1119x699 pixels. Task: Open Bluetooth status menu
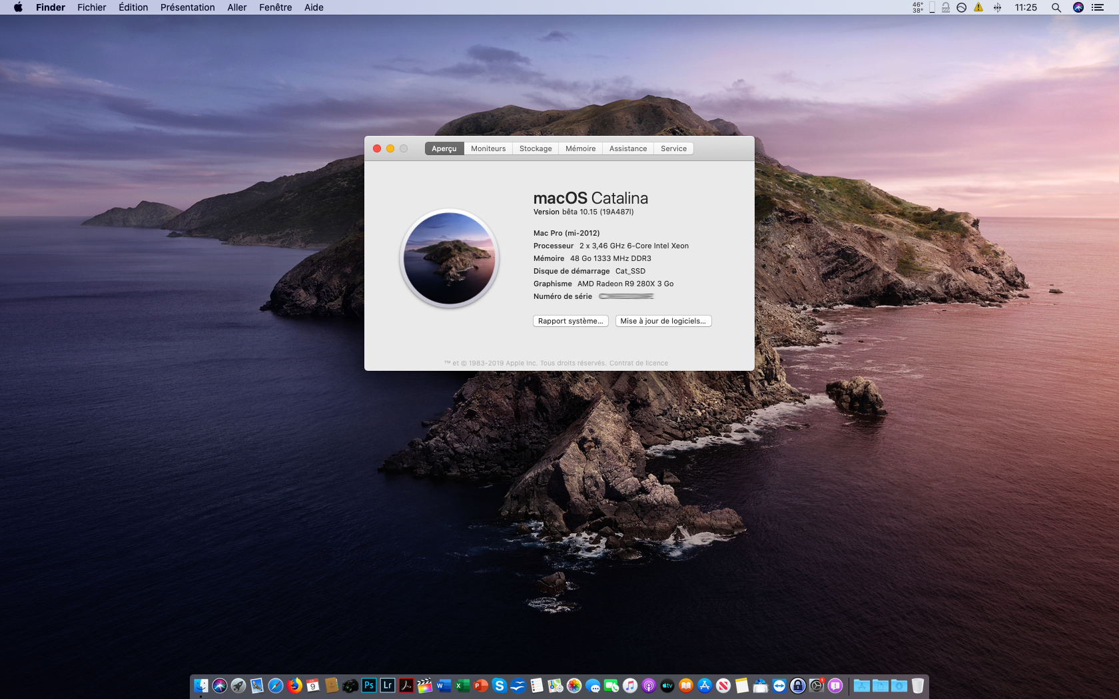coord(997,7)
